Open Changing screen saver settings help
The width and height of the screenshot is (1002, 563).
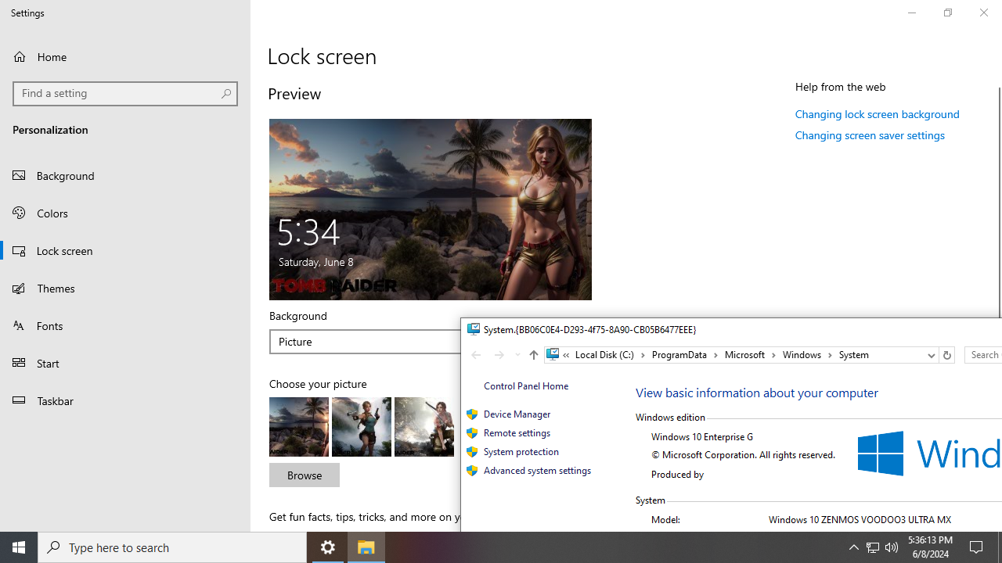click(x=870, y=135)
